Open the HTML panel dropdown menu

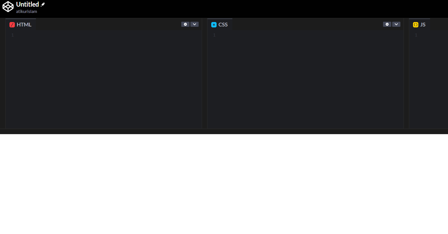195,24
